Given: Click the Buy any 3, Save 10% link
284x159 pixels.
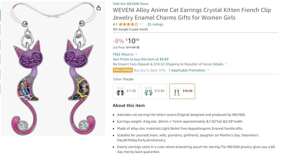Looking at the screenshot, I should [x=149, y=70].
